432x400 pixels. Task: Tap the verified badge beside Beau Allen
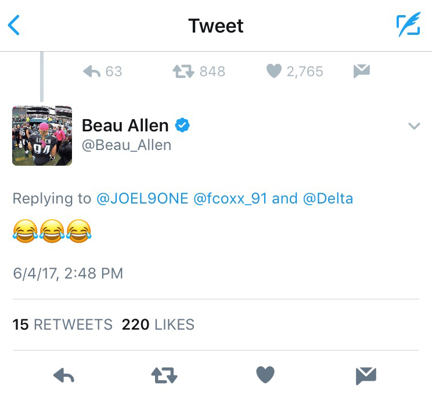tap(183, 125)
